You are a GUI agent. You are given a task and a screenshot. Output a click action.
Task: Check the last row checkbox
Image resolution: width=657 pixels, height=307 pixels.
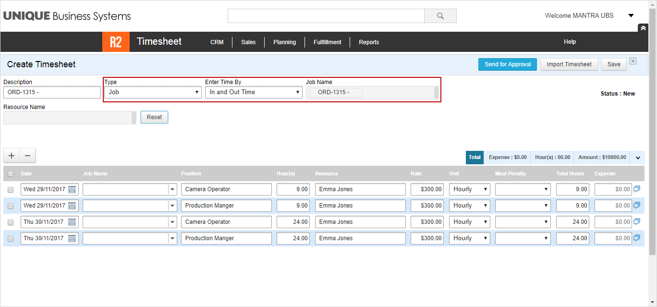coord(11,239)
